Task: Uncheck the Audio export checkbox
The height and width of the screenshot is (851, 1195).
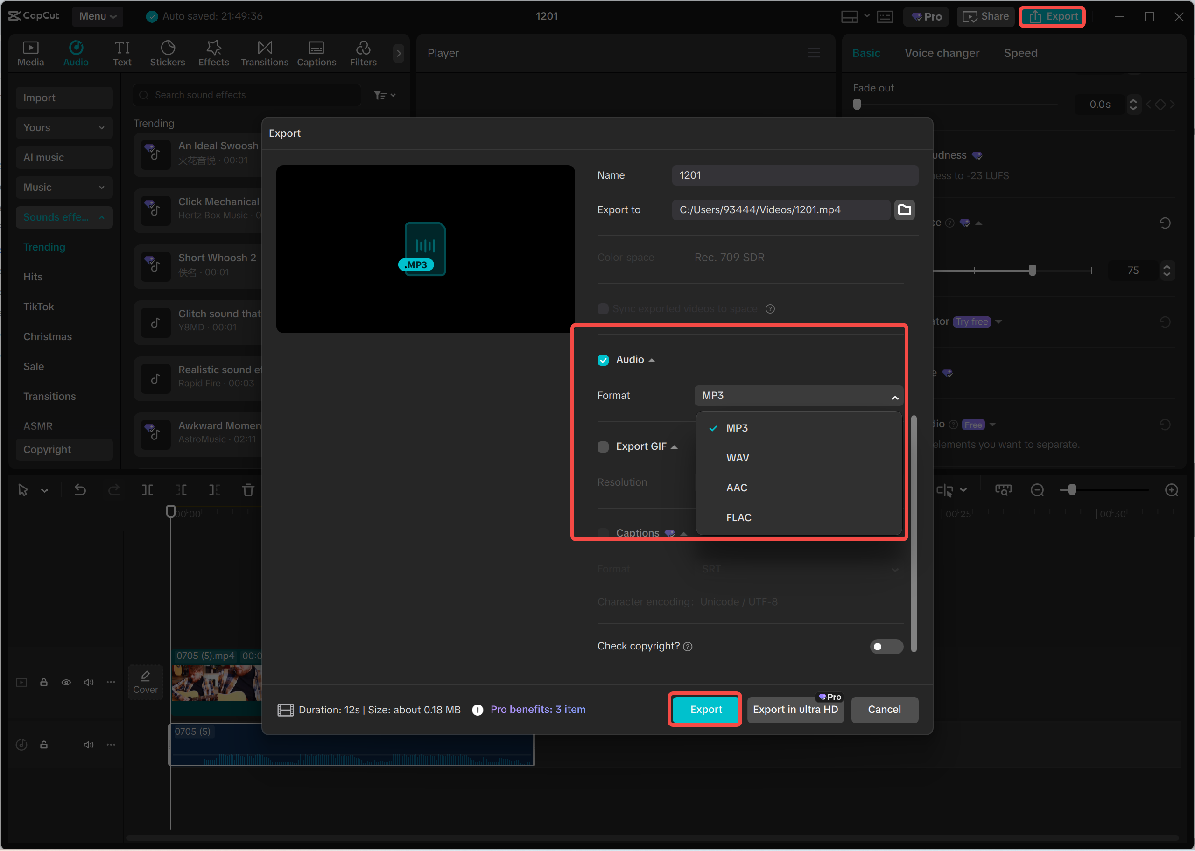Action: point(603,359)
